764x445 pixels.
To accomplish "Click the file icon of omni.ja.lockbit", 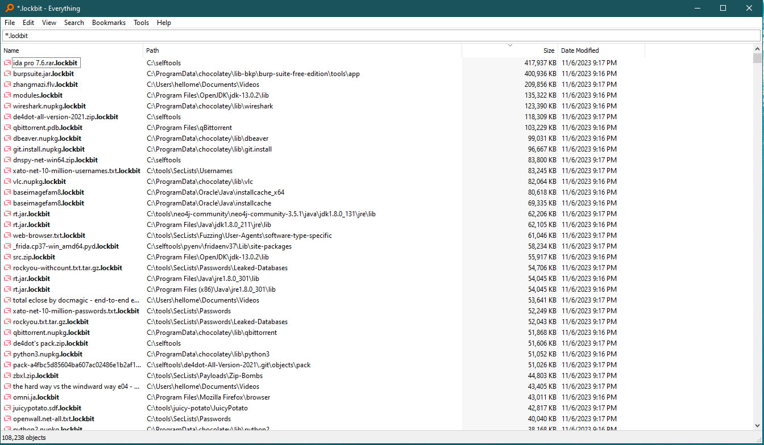I will click(7, 397).
